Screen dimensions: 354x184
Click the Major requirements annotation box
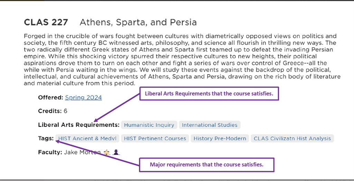[206, 165]
